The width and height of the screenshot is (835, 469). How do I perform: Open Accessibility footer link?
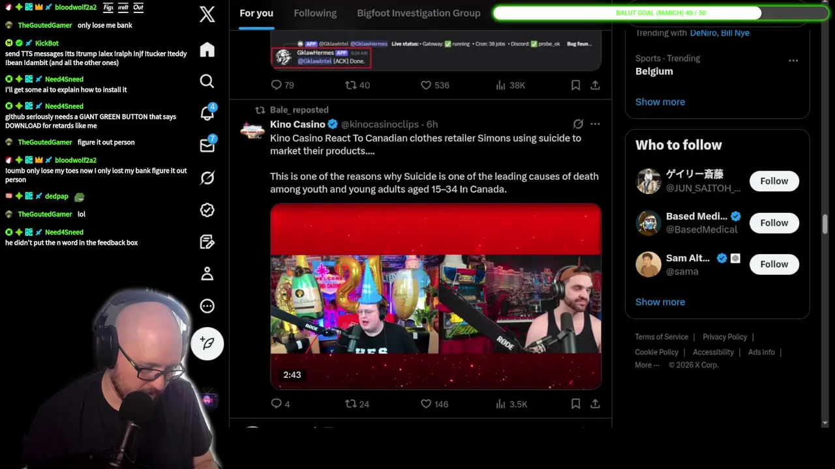tap(713, 352)
